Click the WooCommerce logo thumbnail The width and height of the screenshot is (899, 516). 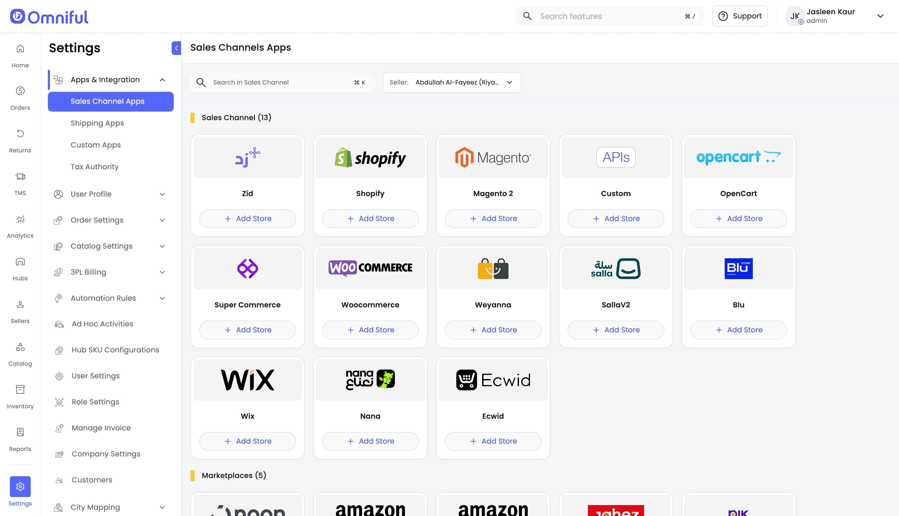(x=370, y=268)
